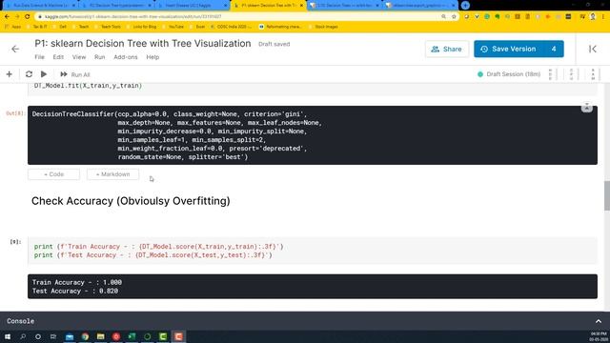Open Cortana from the taskbar circle
This screenshot has width=610, height=343.
(x=38, y=336)
